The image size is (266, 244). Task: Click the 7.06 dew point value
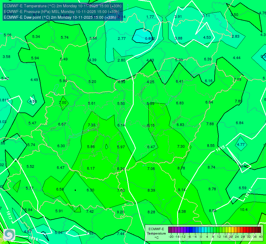click(151, 168)
